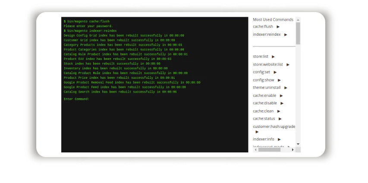Choose the cache:clean command
368x183 pixels.
click(263, 111)
